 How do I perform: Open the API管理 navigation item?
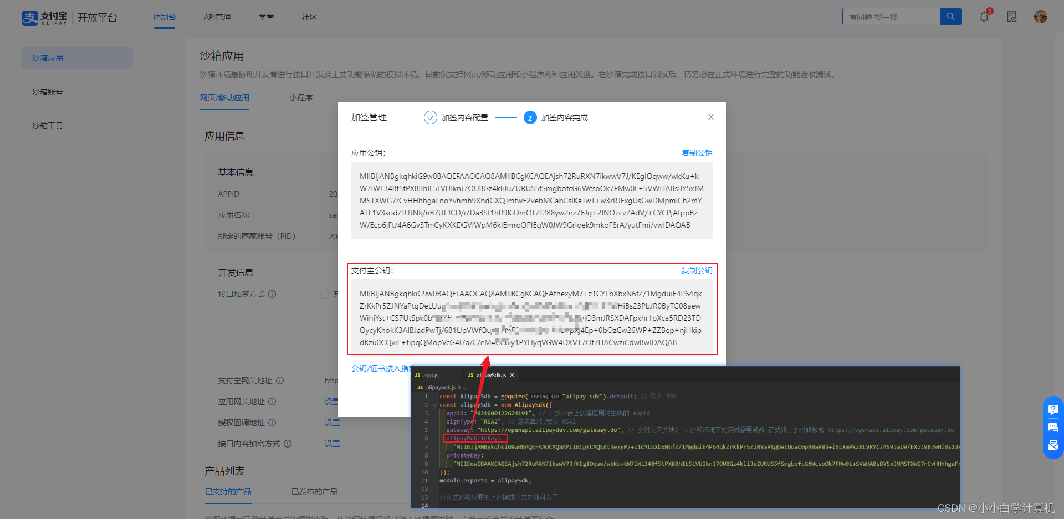pyautogui.click(x=217, y=17)
